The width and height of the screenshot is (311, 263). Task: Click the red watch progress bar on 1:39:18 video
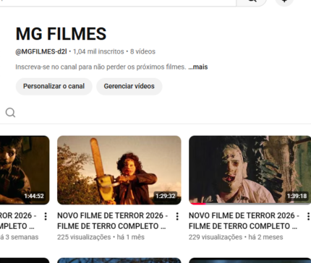pyautogui.click(x=197, y=204)
